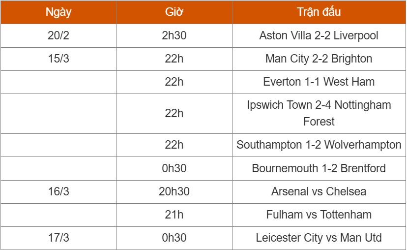Click the 15/3 date cell
The image size is (407, 250).
click(x=58, y=59)
